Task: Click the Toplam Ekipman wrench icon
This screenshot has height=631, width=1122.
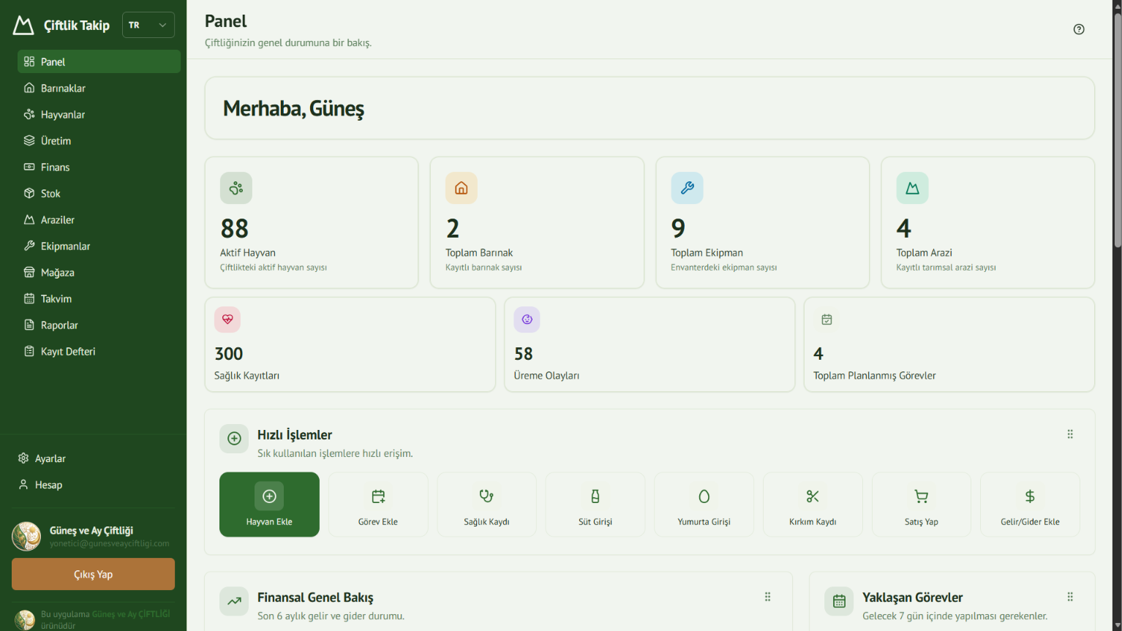Action: coord(688,188)
